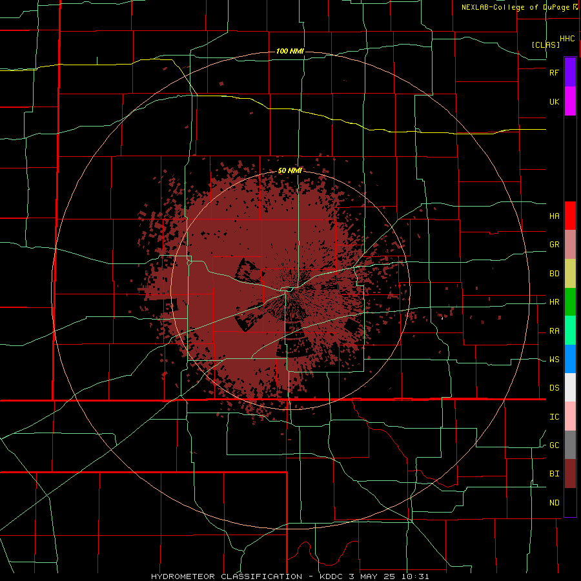Click the 'UK' legend label
Screen dimensions: 581x581
click(x=554, y=102)
